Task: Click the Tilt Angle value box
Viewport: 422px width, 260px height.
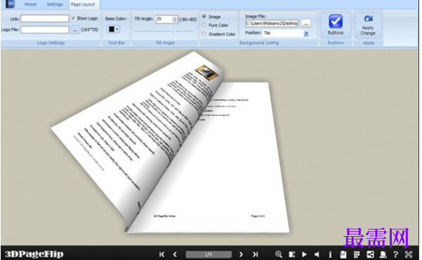Action: pyautogui.click(x=164, y=19)
